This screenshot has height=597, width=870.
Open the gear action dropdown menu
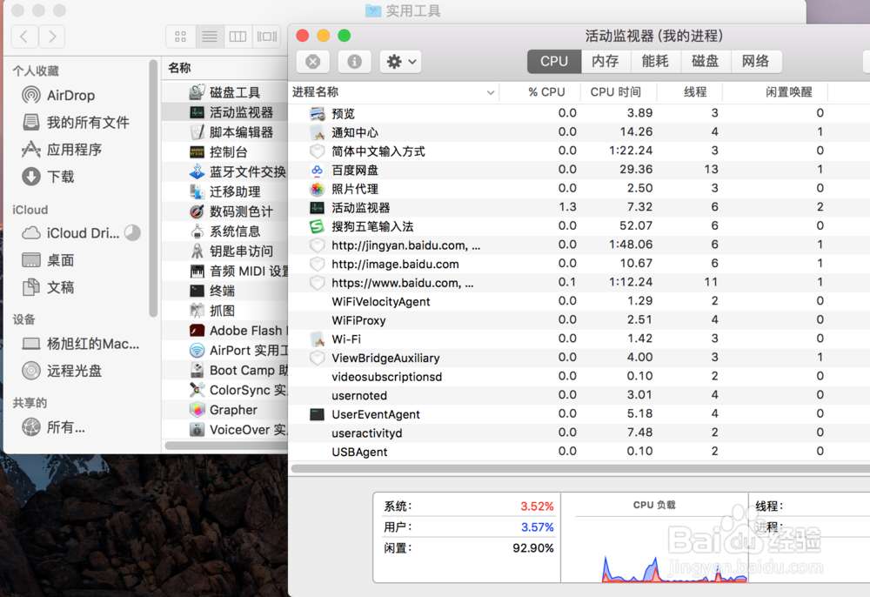click(400, 62)
